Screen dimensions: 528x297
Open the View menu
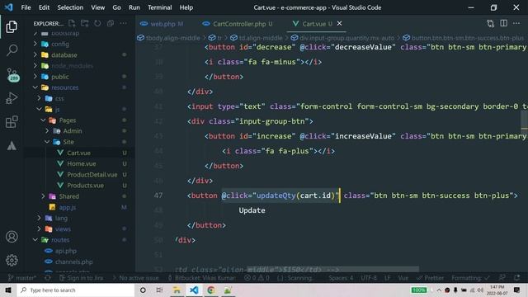pos(97,7)
